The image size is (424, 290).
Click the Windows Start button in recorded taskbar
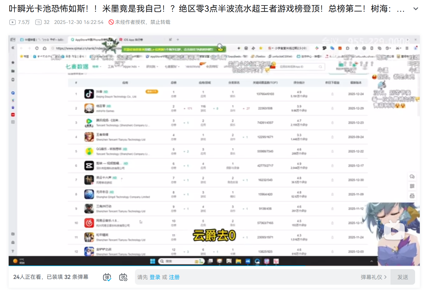point(152,261)
